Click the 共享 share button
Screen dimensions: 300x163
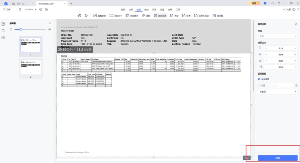tap(287, 9)
